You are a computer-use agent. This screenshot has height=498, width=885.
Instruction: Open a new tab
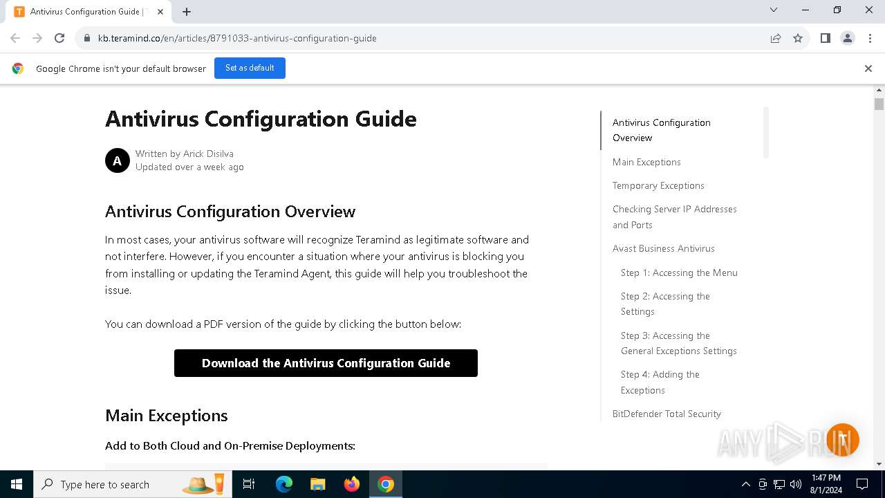click(x=187, y=12)
